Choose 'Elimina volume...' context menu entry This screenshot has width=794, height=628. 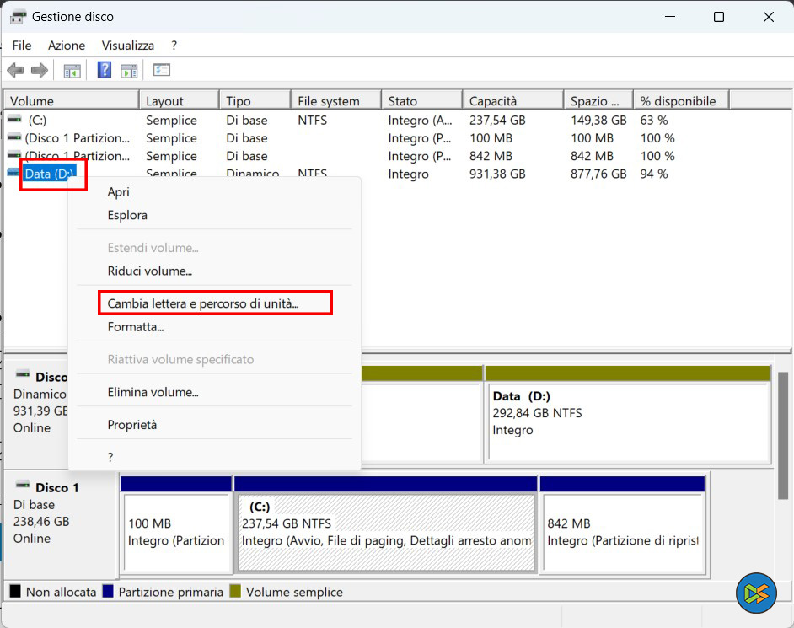(153, 392)
